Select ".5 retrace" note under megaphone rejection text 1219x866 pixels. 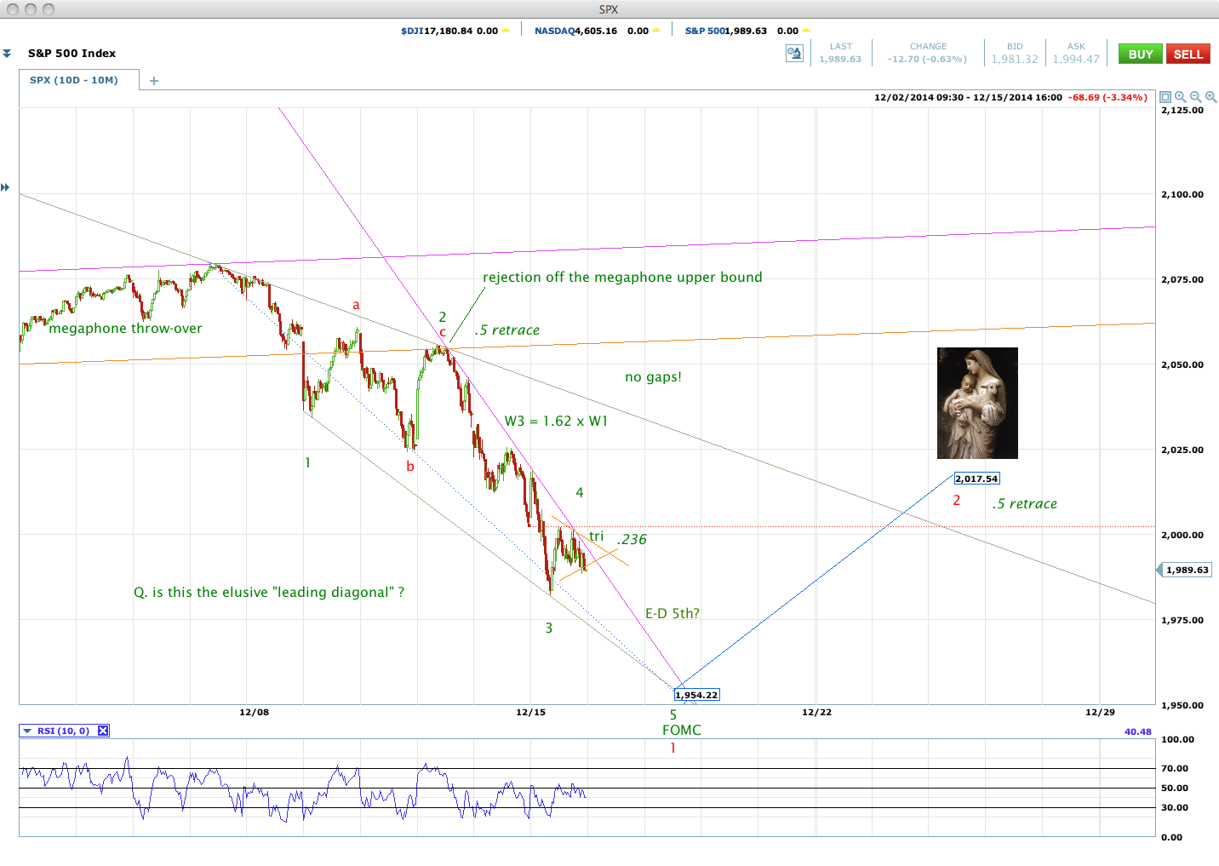[x=507, y=330]
